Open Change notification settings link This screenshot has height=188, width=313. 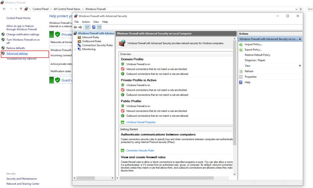pyautogui.click(x=23, y=34)
